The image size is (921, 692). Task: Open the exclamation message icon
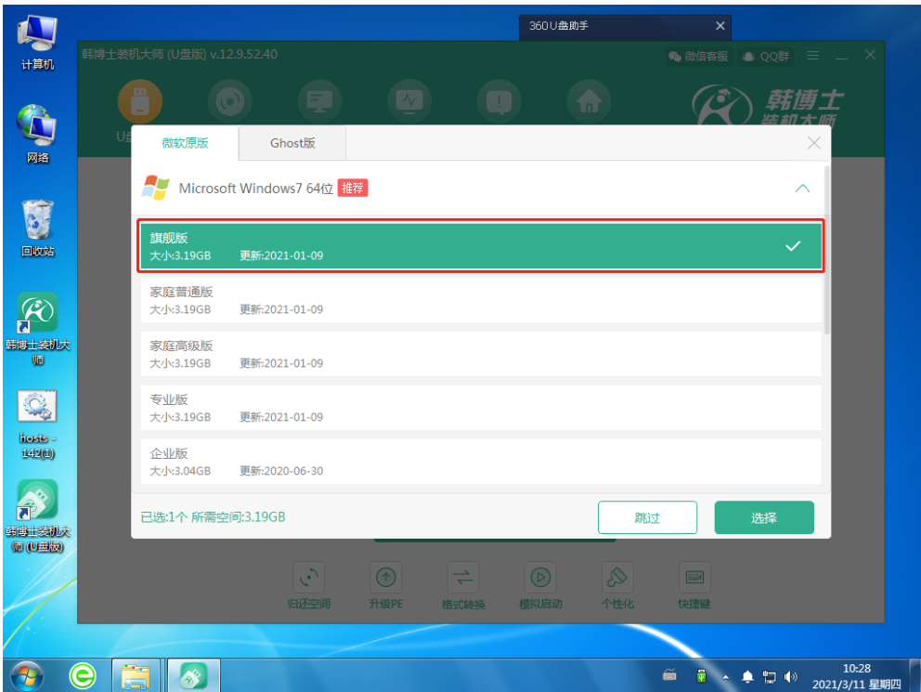[x=499, y=101]
